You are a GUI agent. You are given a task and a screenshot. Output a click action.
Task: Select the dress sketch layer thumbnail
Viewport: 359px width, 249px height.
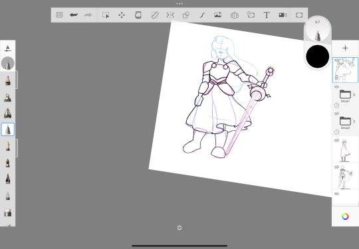tap(345, 150)
